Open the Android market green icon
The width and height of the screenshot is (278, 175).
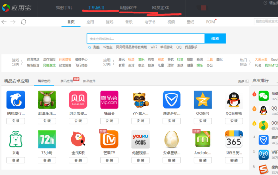tap(202, 139)
